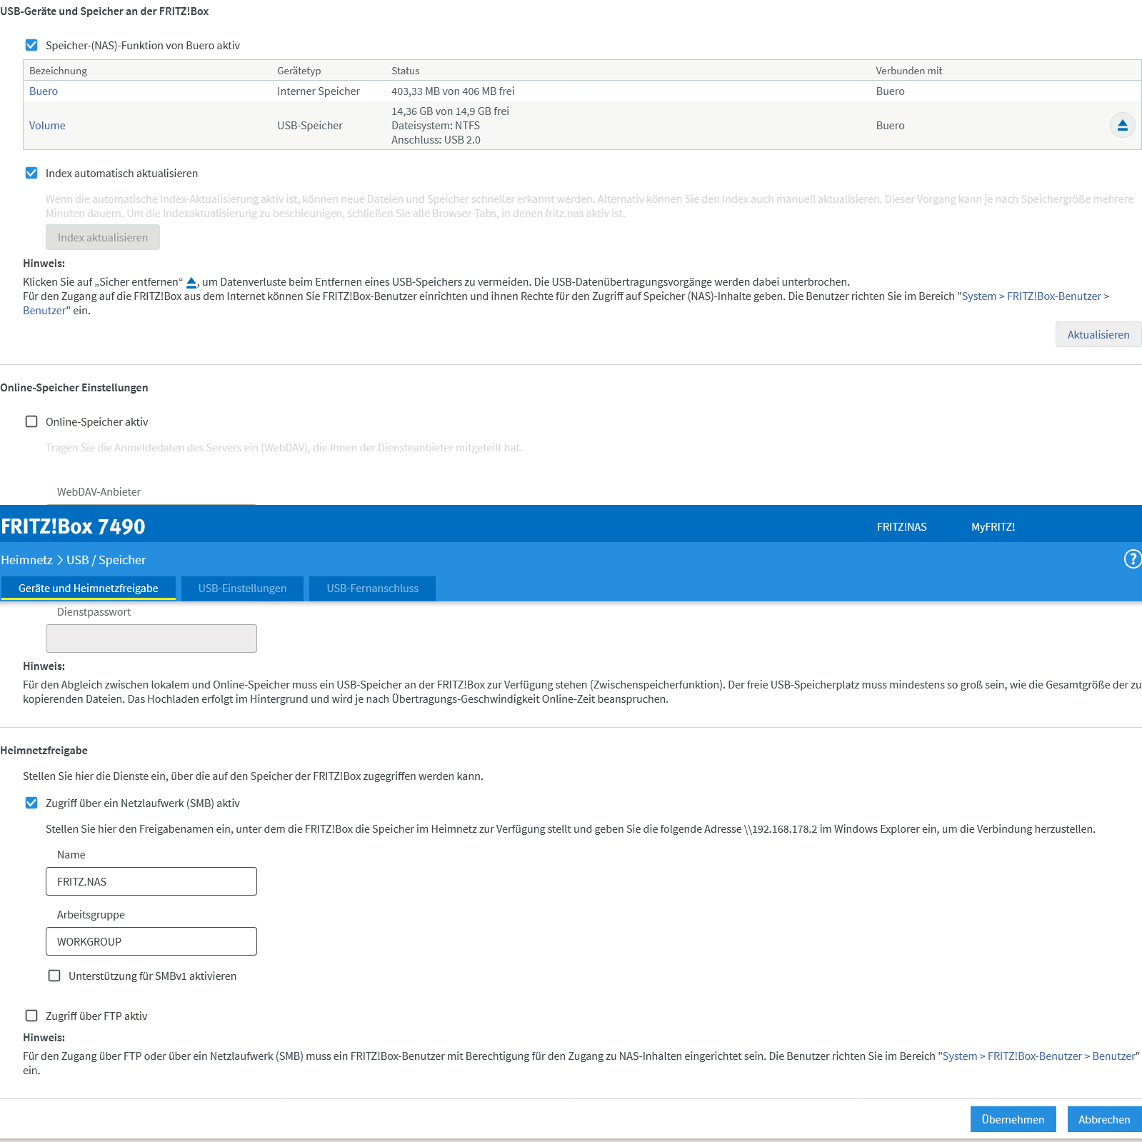Click the Online-Speicher Einstellungen heading
1142x1142 pixels.
click(74, 387)
